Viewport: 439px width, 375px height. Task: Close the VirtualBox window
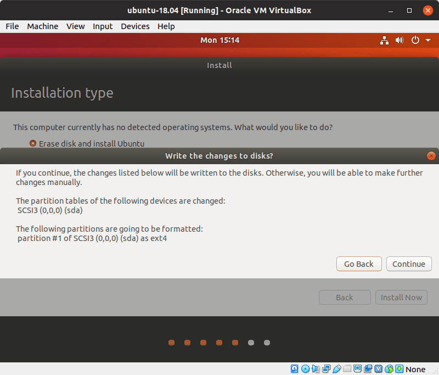tap(427, 10)
